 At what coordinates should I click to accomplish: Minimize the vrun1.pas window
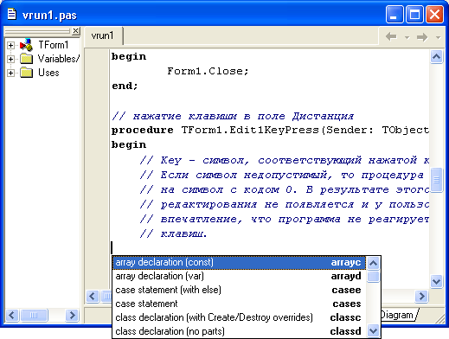point(394,15)
